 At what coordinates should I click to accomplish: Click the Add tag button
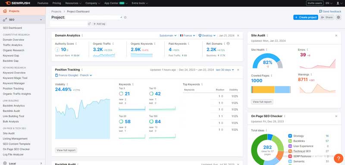pos(99,24)
